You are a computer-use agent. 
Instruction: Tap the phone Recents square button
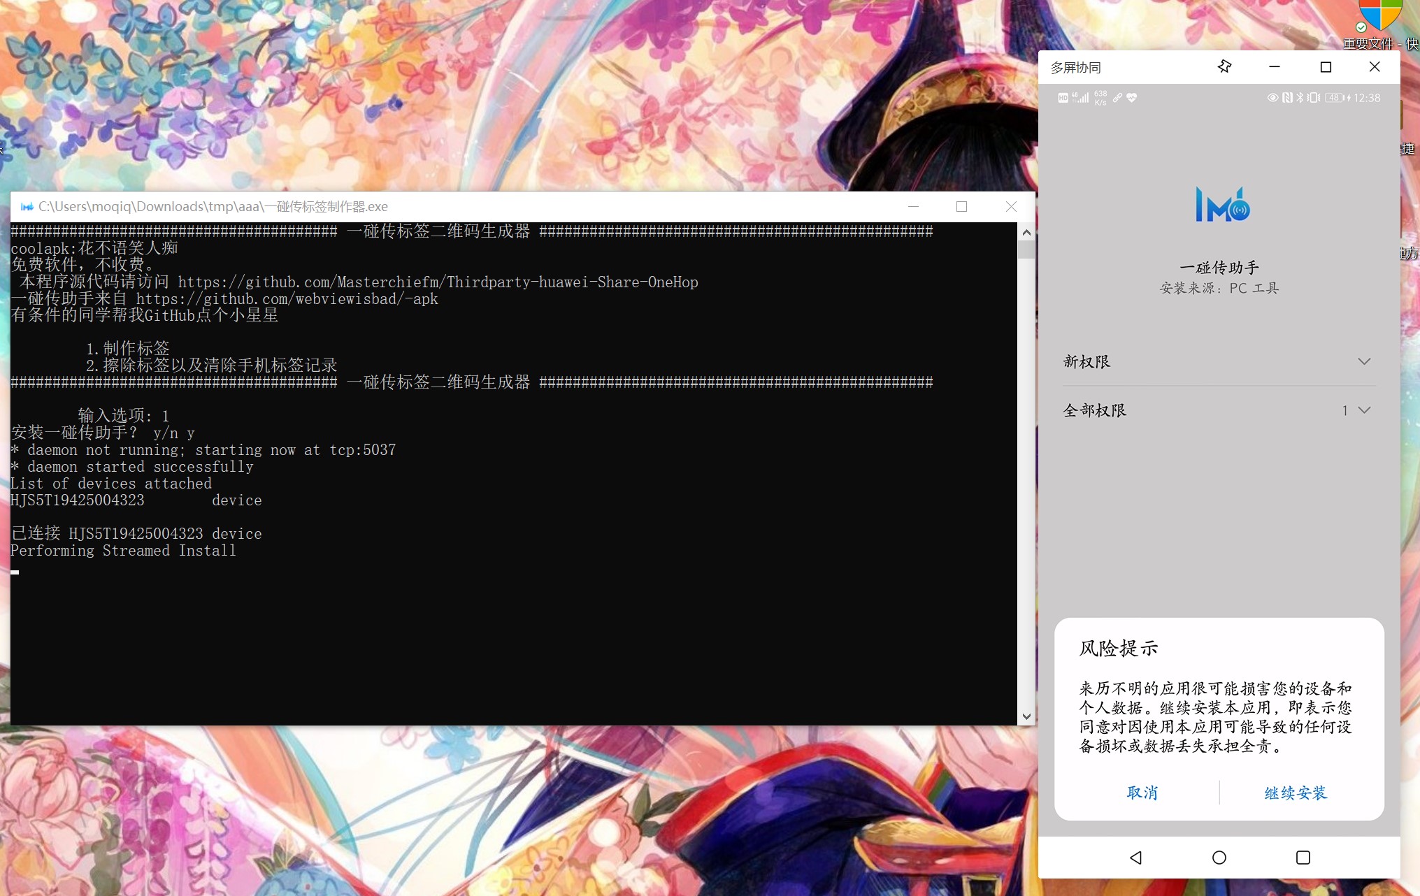(1303, 858)
